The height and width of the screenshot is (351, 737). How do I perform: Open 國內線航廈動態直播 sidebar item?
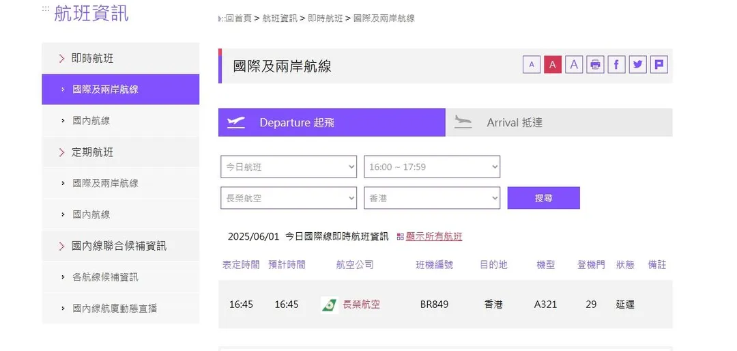(x=120, y=308)
